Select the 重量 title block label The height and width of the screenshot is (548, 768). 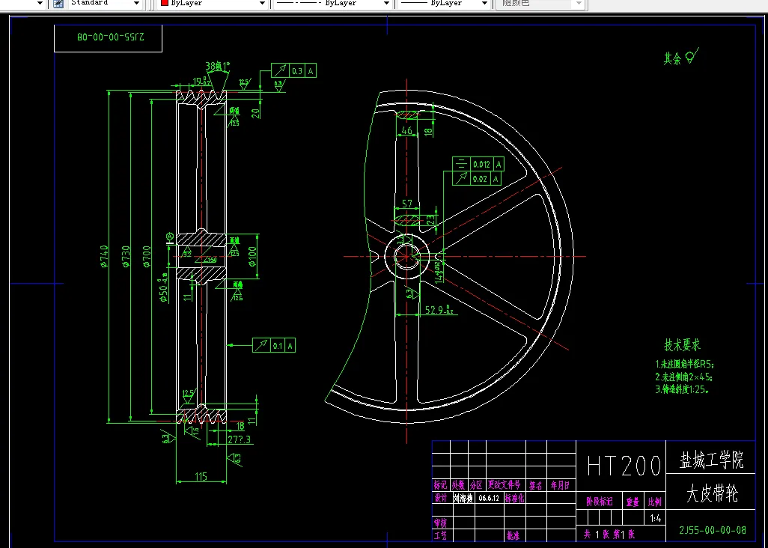pyautogui.click(x=633, y=502)
